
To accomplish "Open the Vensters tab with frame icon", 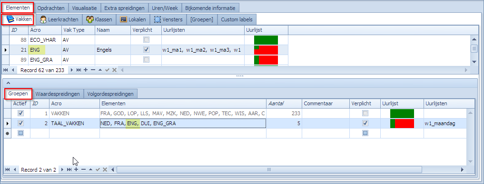I will pos(168,19).
